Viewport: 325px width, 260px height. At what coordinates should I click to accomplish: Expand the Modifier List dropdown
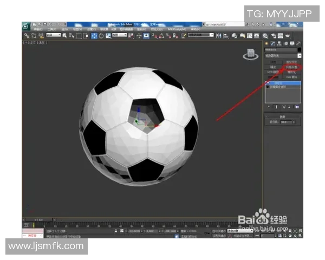click(300, 56)
